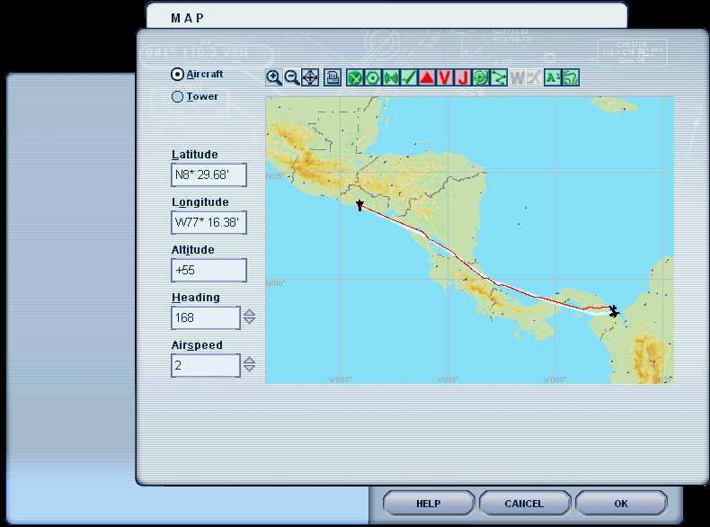Decrease airspeed with the down arrow

pyautogui.click(x=250, y=369)
